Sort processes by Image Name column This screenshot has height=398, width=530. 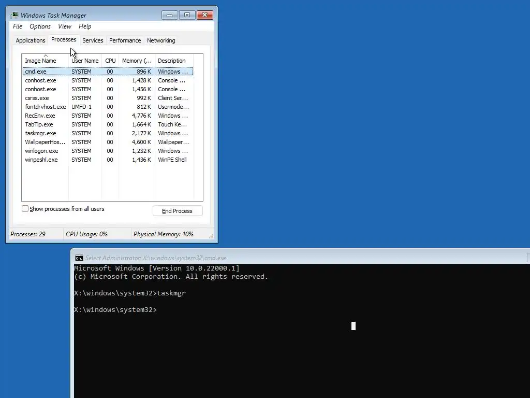click(46, 61)
